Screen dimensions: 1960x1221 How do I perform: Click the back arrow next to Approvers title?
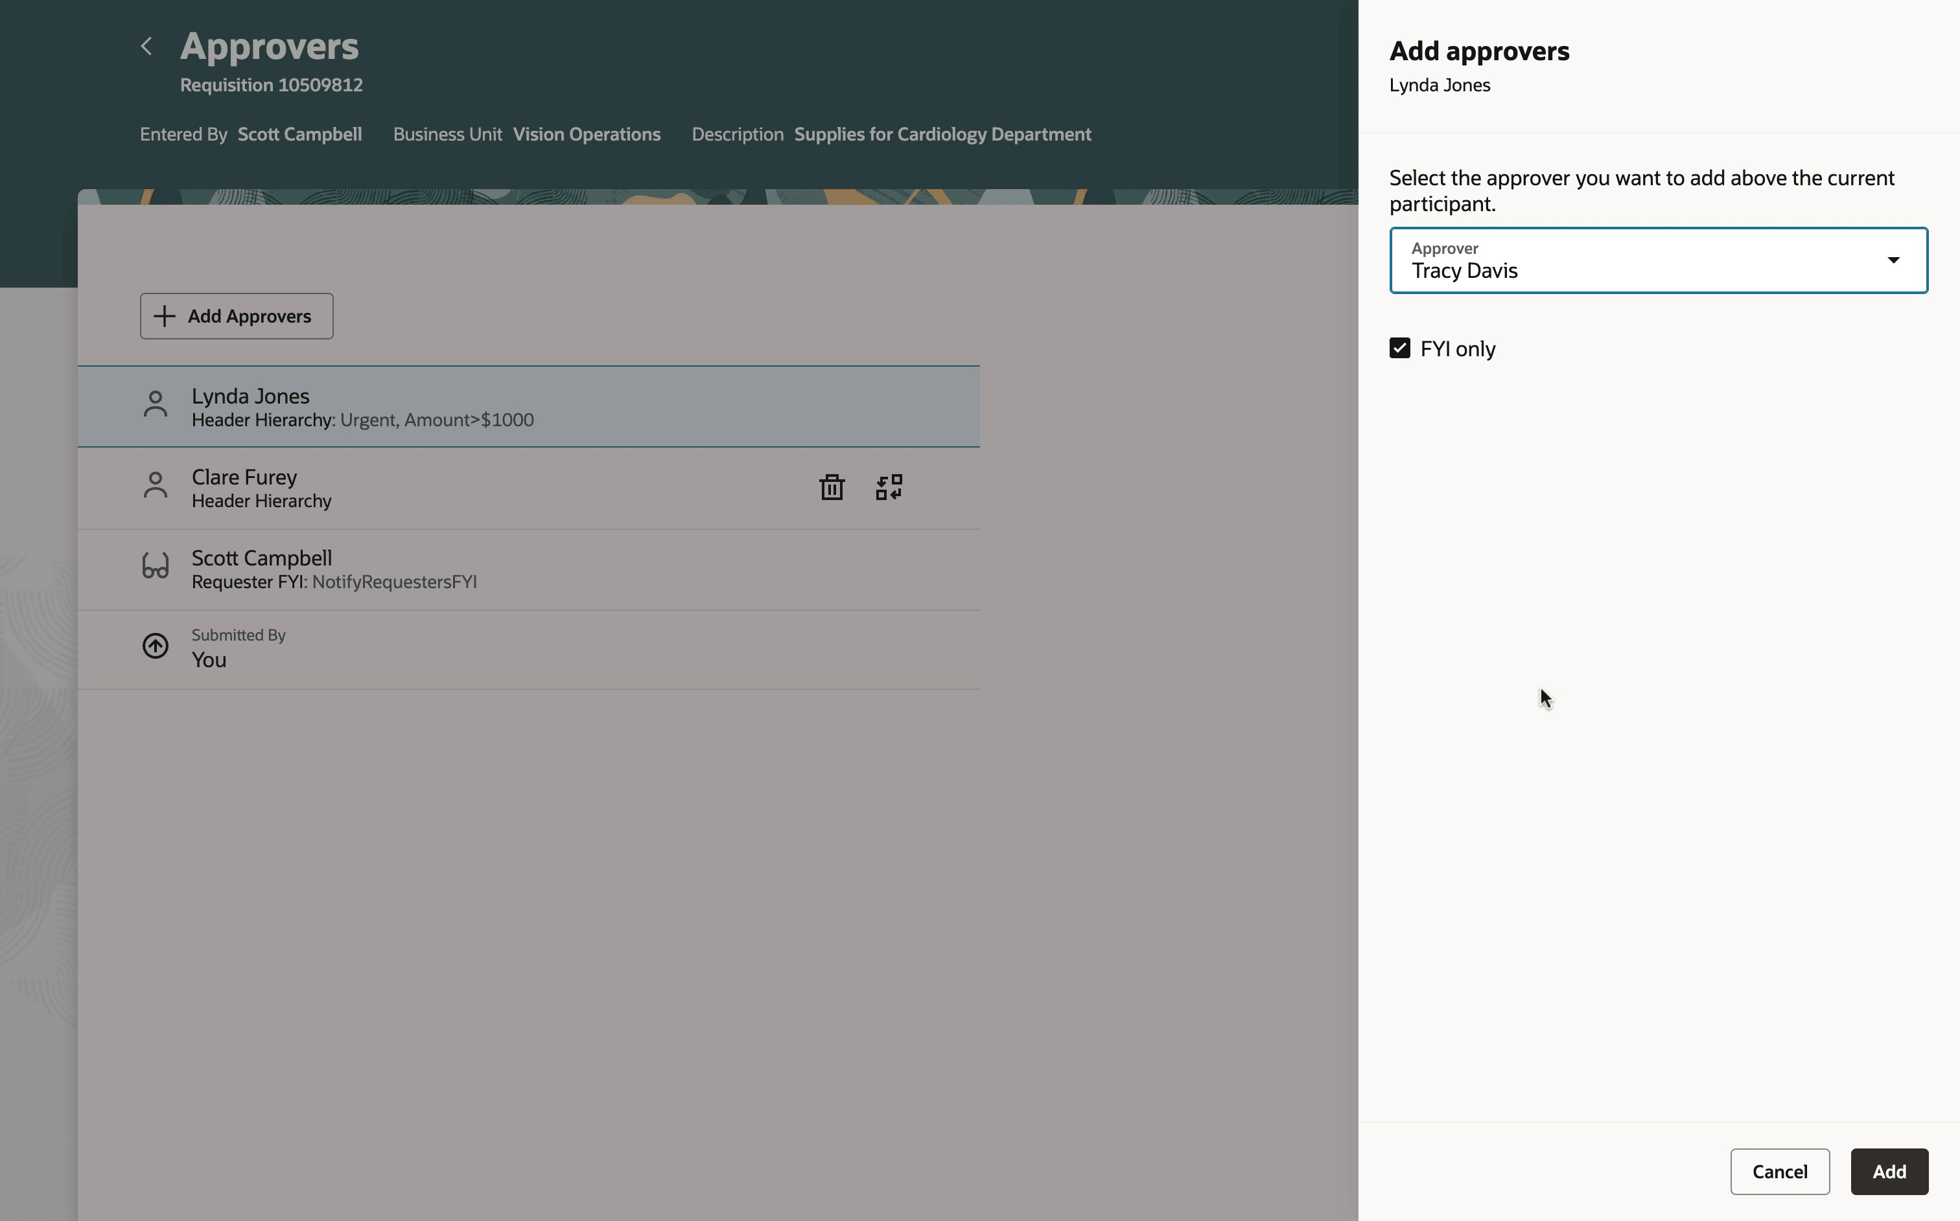[x=147, y=45]
